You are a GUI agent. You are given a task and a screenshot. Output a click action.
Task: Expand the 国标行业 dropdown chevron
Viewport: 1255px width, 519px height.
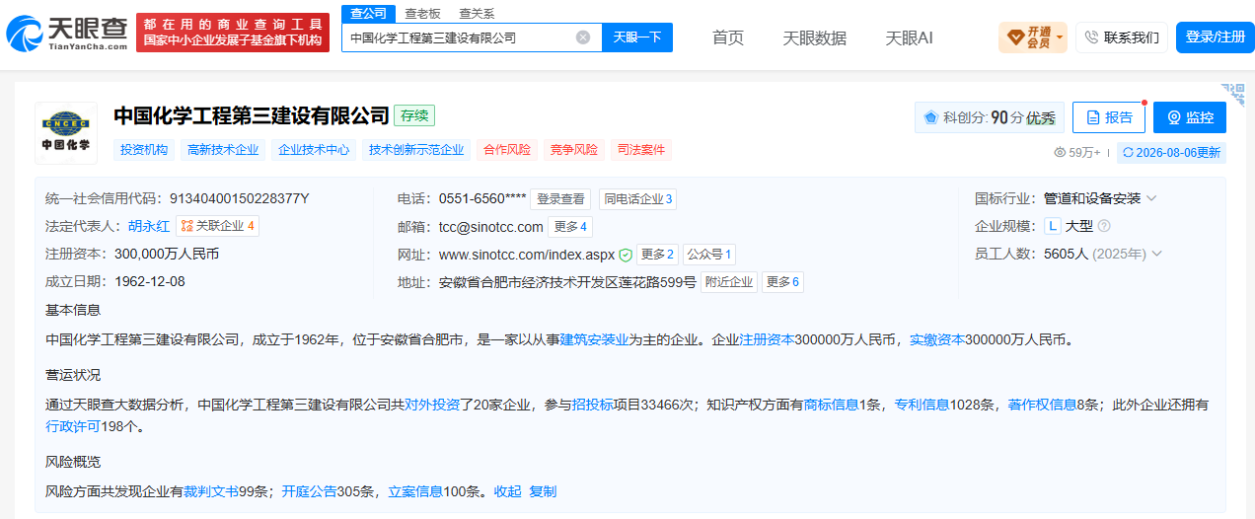click(x=1151, y=198)
